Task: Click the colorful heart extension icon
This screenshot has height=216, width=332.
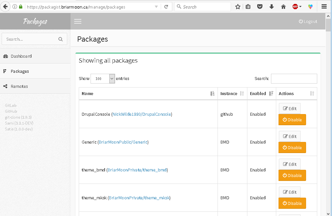Action: 310,7
